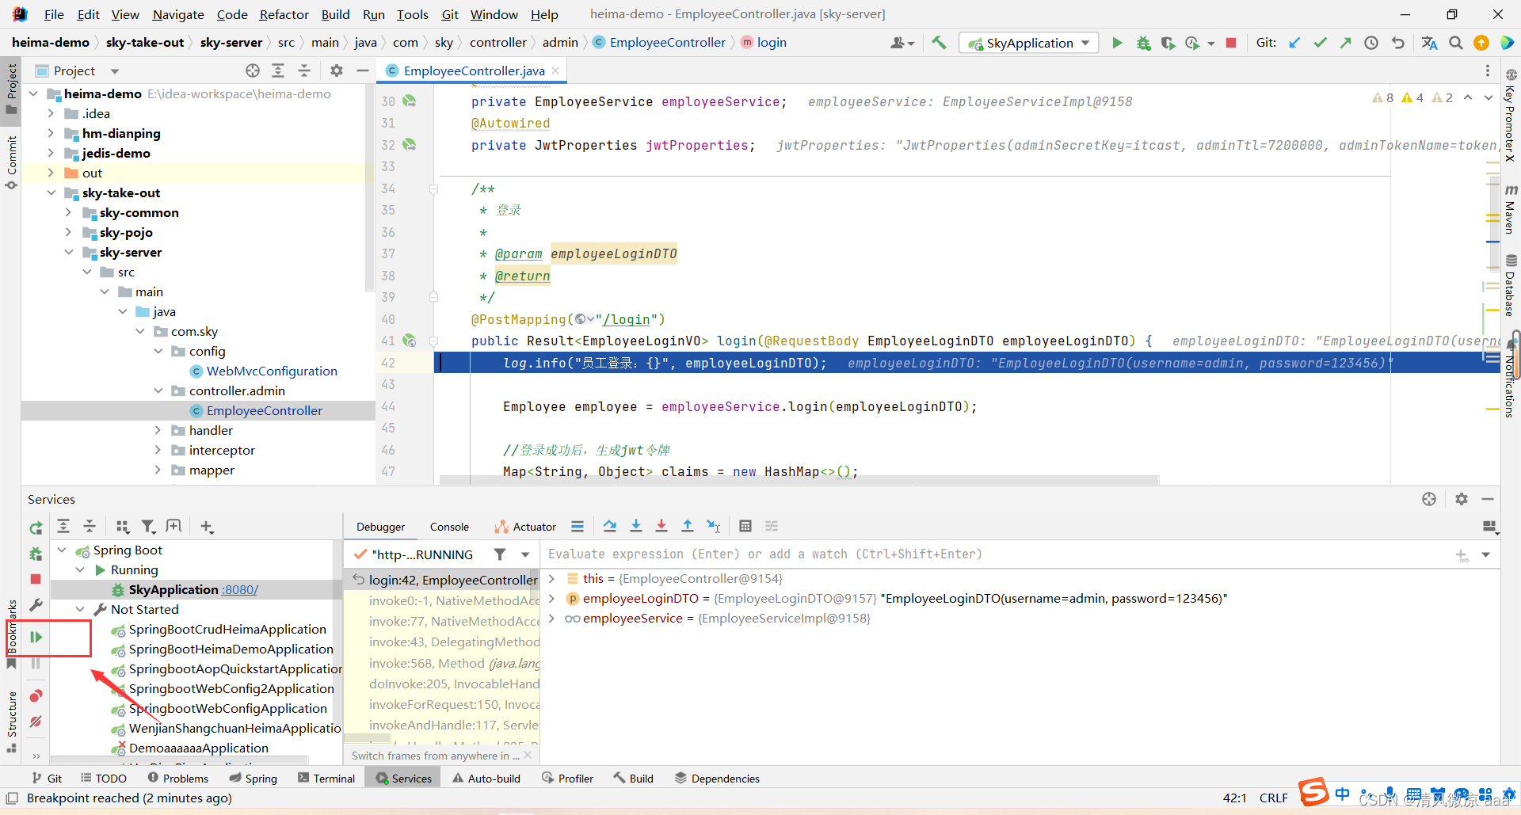Build project with the hammer icon
Image resolution: width=1521 pixels, height=815 pixels.
939,43
